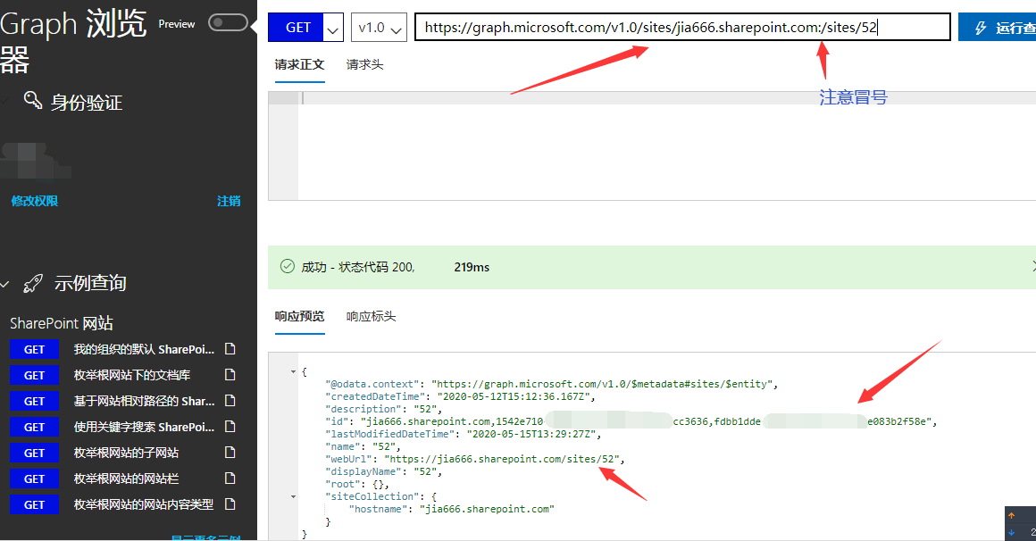This screenshot has width=1036, height=541.
Task: Click the hostname value jia666.sharepoint.com
Action: pos(487,509)
